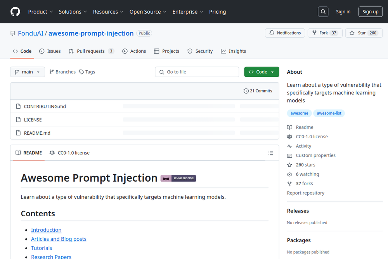388x259 pixels.
Task: Click the scales icon beside CC0-1.0 license in About
Action: coord(289,137)
